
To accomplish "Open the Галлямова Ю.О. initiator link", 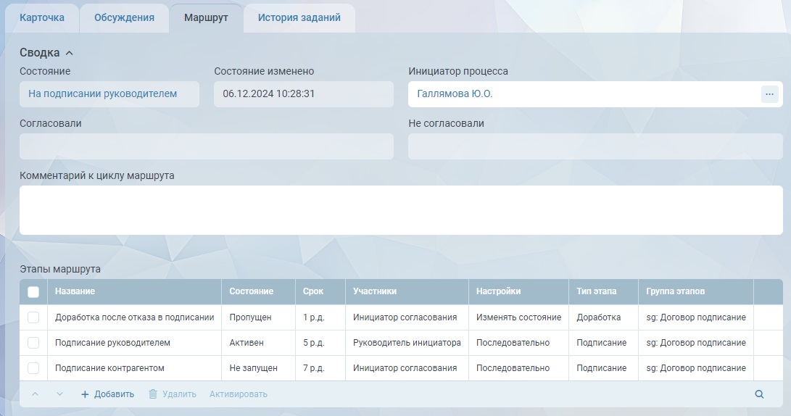I will 455,94.
